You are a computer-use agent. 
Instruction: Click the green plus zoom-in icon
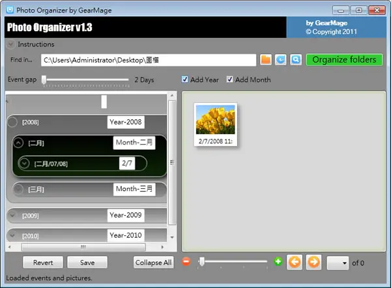(x=278, y=261)
